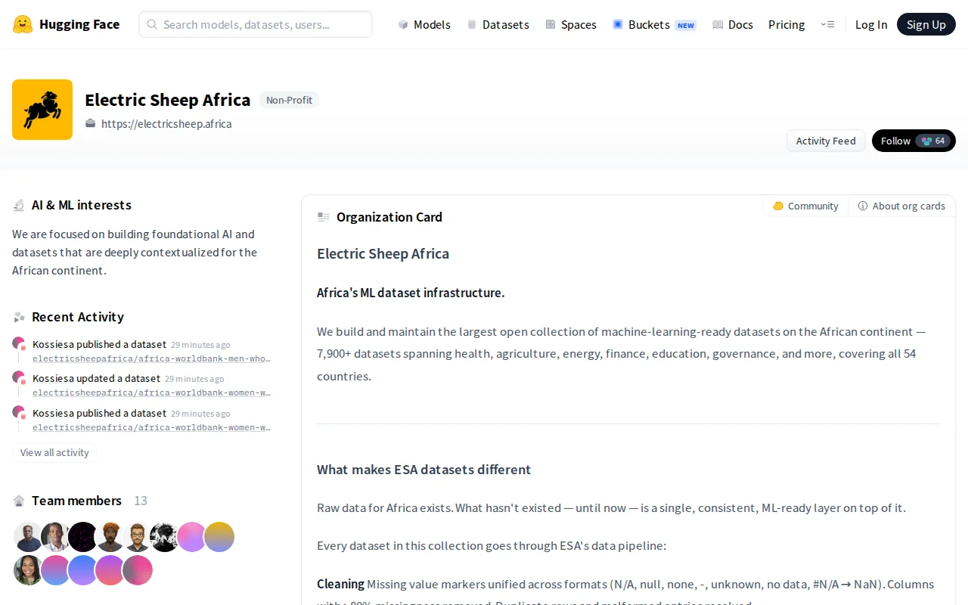Image resolution: width=968 pixels, height=605 pixels.
Task: Click the first team member avatar
Action: (29, 537)
